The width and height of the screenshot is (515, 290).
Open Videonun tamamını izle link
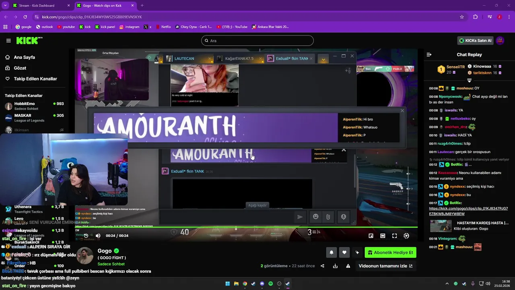pos(385,266)
